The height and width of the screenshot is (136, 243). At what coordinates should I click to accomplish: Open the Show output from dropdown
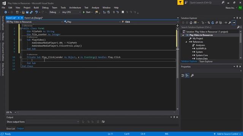[53, 122]
